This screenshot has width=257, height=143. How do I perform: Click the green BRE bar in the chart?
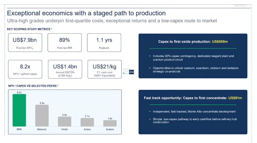[19, 110]
